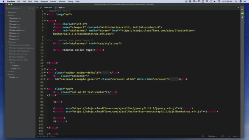
Task: Click the folded nav ellipsis marker on line 19
Action: click(105, 73)
